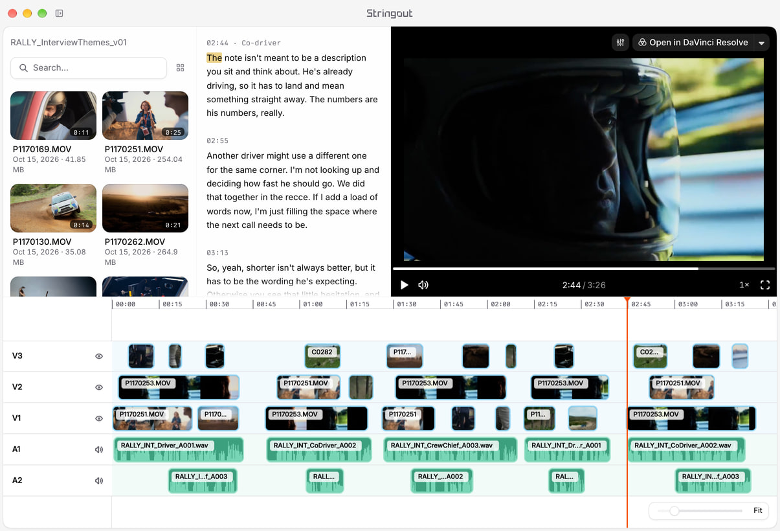
Task: Click the 01:00 mark on timeline ruler
Action: tap(313, 304)
